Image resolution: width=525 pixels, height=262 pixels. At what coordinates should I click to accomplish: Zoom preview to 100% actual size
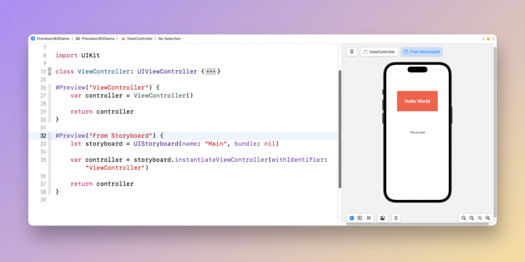click(x=472, y=218)
